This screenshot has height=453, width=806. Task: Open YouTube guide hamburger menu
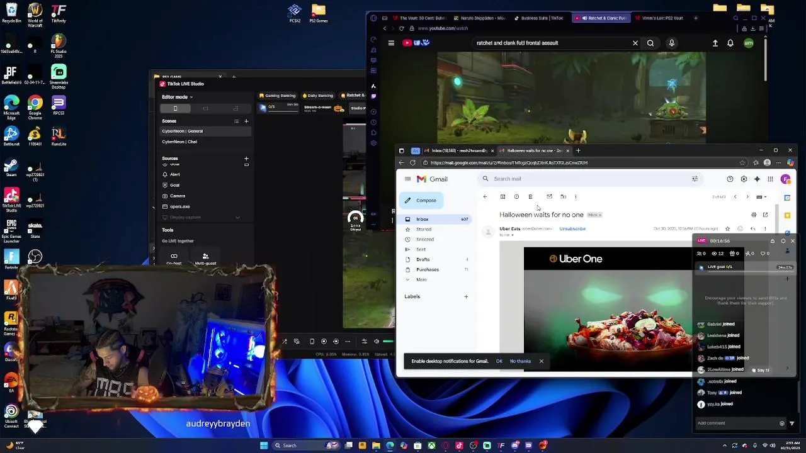391,43
